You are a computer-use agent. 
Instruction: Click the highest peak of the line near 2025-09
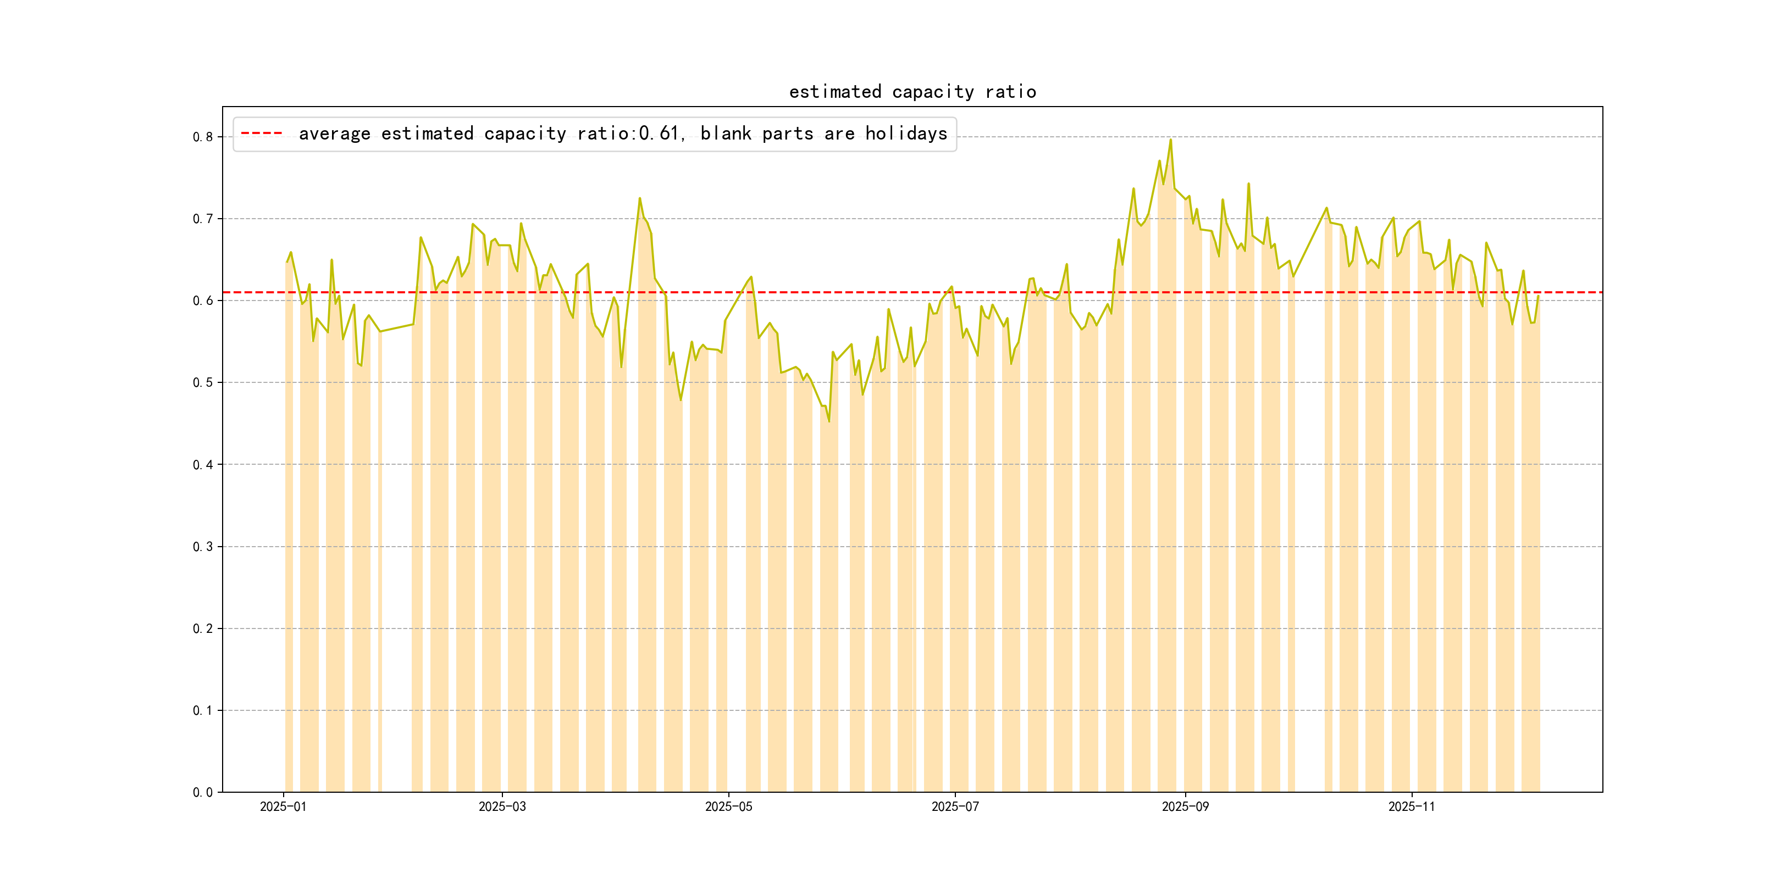(x=1170, y=140)
